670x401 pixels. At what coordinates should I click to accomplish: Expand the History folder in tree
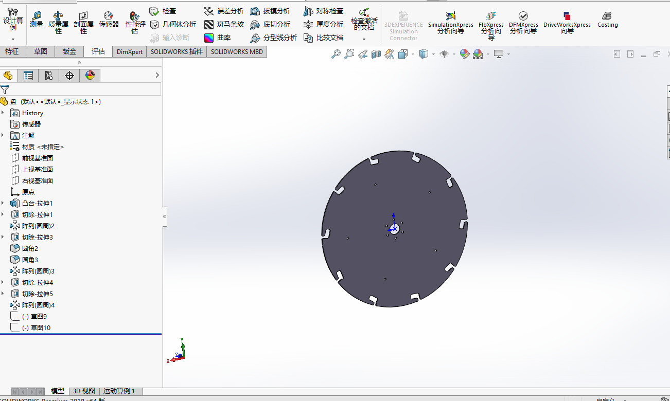point(3,113)
